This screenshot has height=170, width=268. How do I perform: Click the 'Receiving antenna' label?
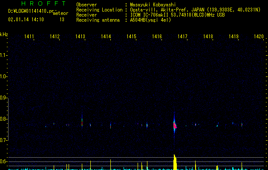tap(98, 20)
